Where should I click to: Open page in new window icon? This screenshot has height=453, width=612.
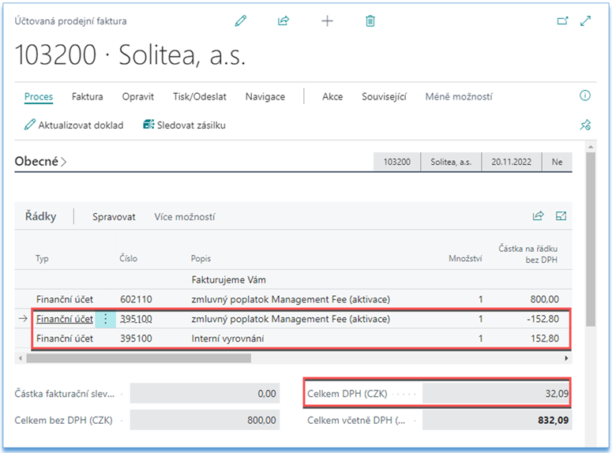[x=562, y=21]
